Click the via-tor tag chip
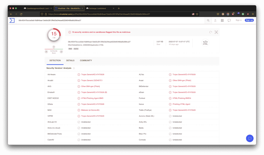 (x=76, y=49)
